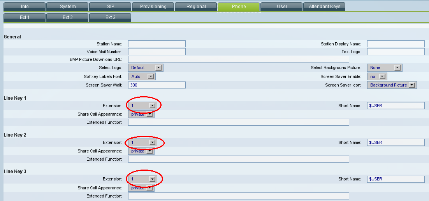Image resolution: width=429 pixels, height=201 pixels.
Task: Select the Ext 1 sub-tab
Action: (x=24, y=17)
